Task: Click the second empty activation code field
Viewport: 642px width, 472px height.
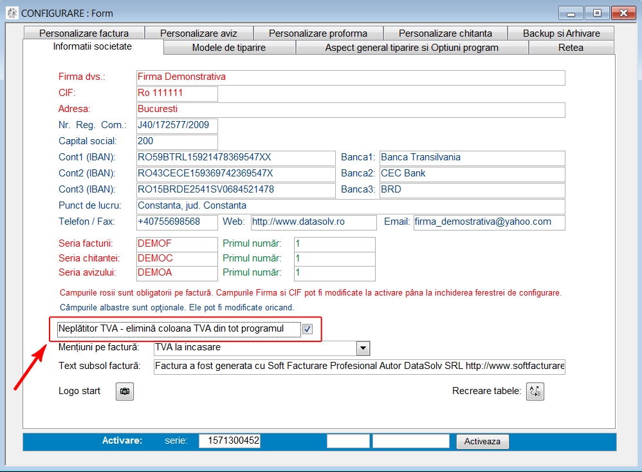Action: coord(410,441)
